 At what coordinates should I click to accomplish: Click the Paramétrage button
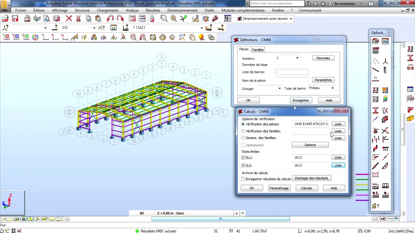point(279,188)
